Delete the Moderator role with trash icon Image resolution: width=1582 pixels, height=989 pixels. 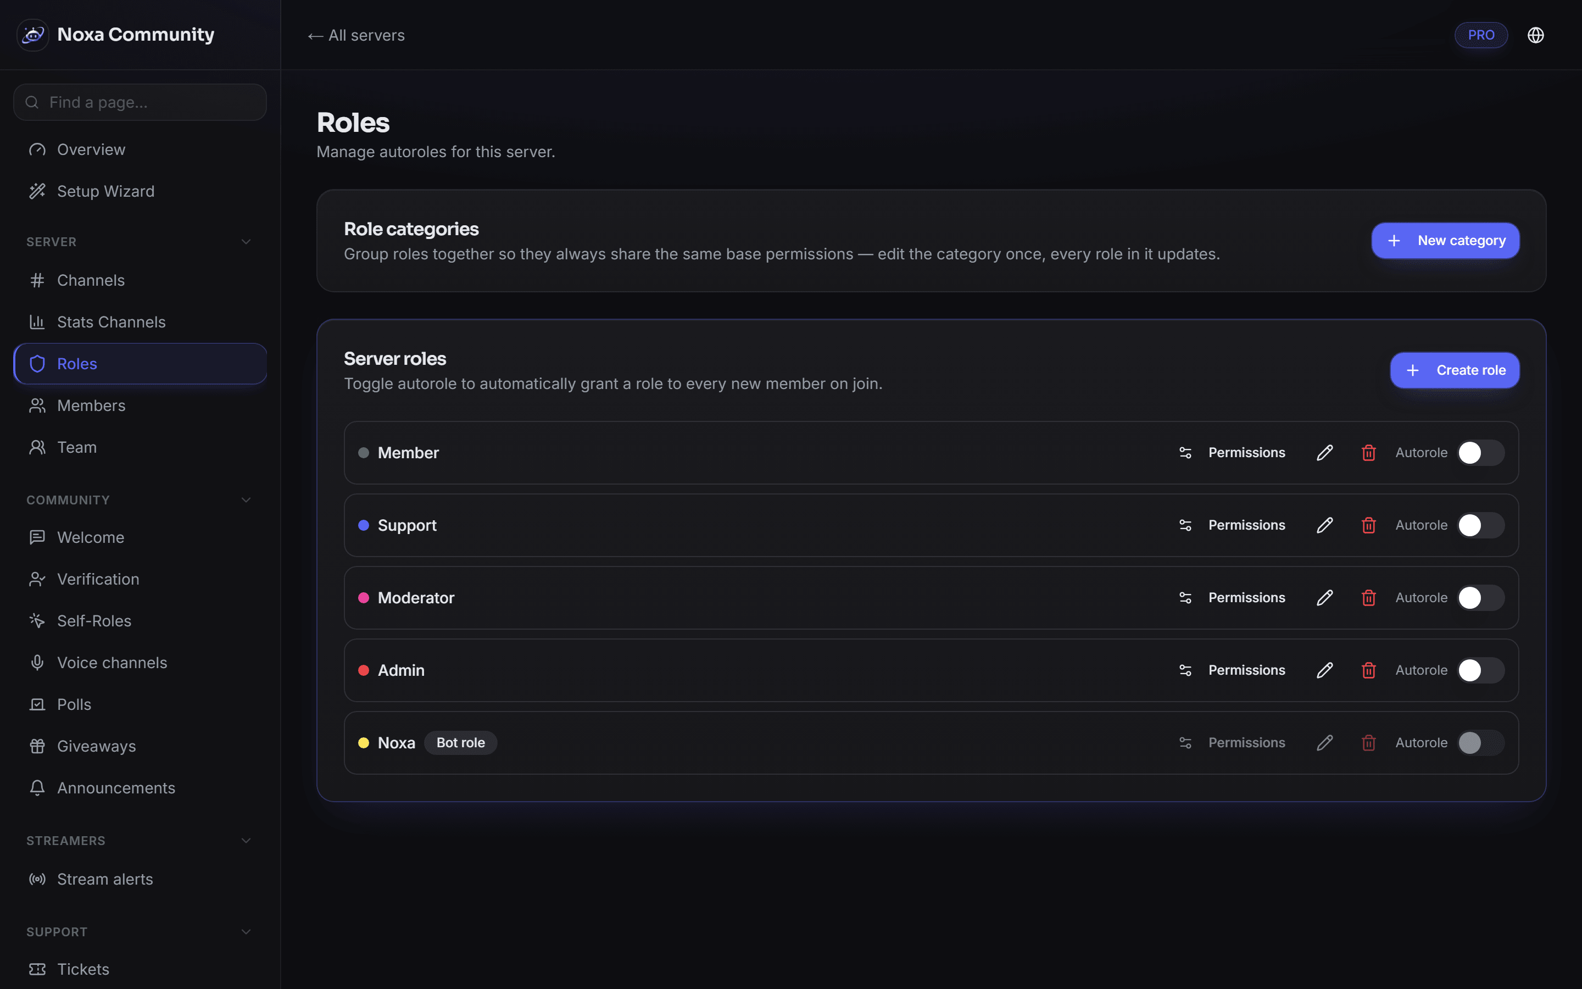[1369, 598]
